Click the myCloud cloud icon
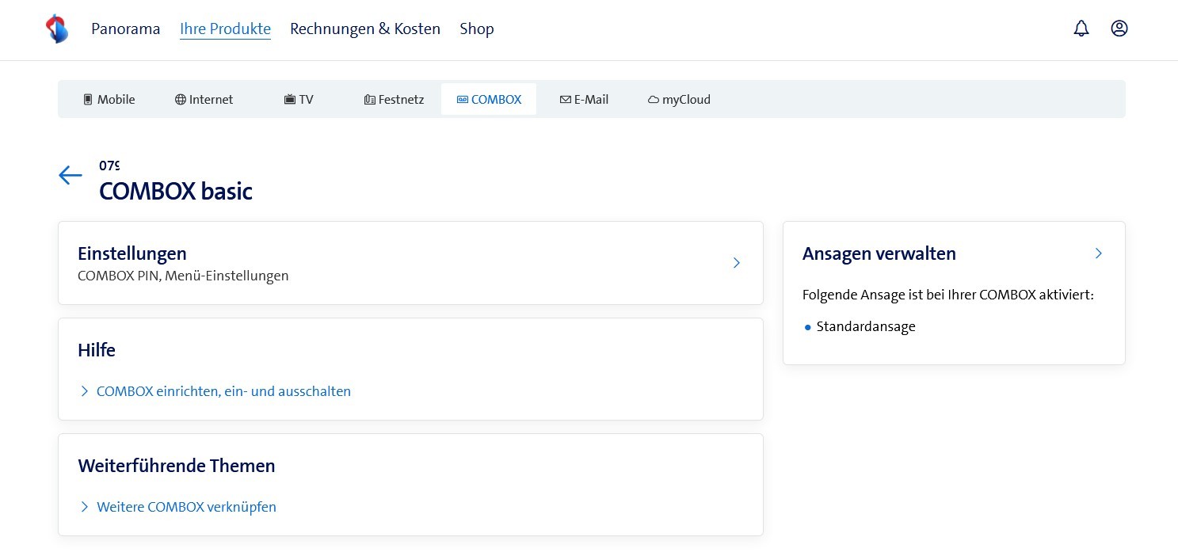This screenshot has width=1178, height=556. (654, 100)
